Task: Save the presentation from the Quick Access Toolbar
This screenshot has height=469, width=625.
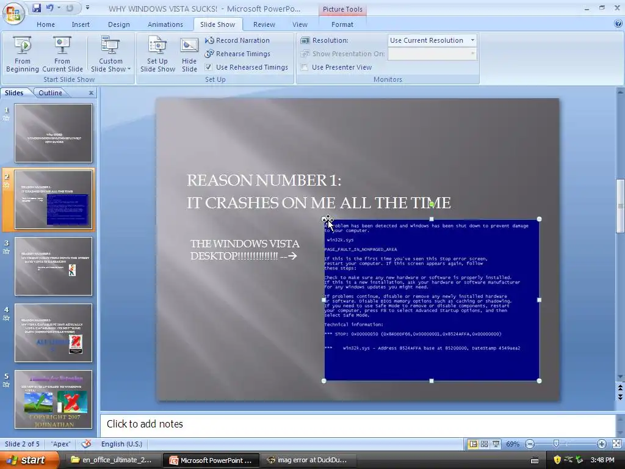Action: [37, 8]
